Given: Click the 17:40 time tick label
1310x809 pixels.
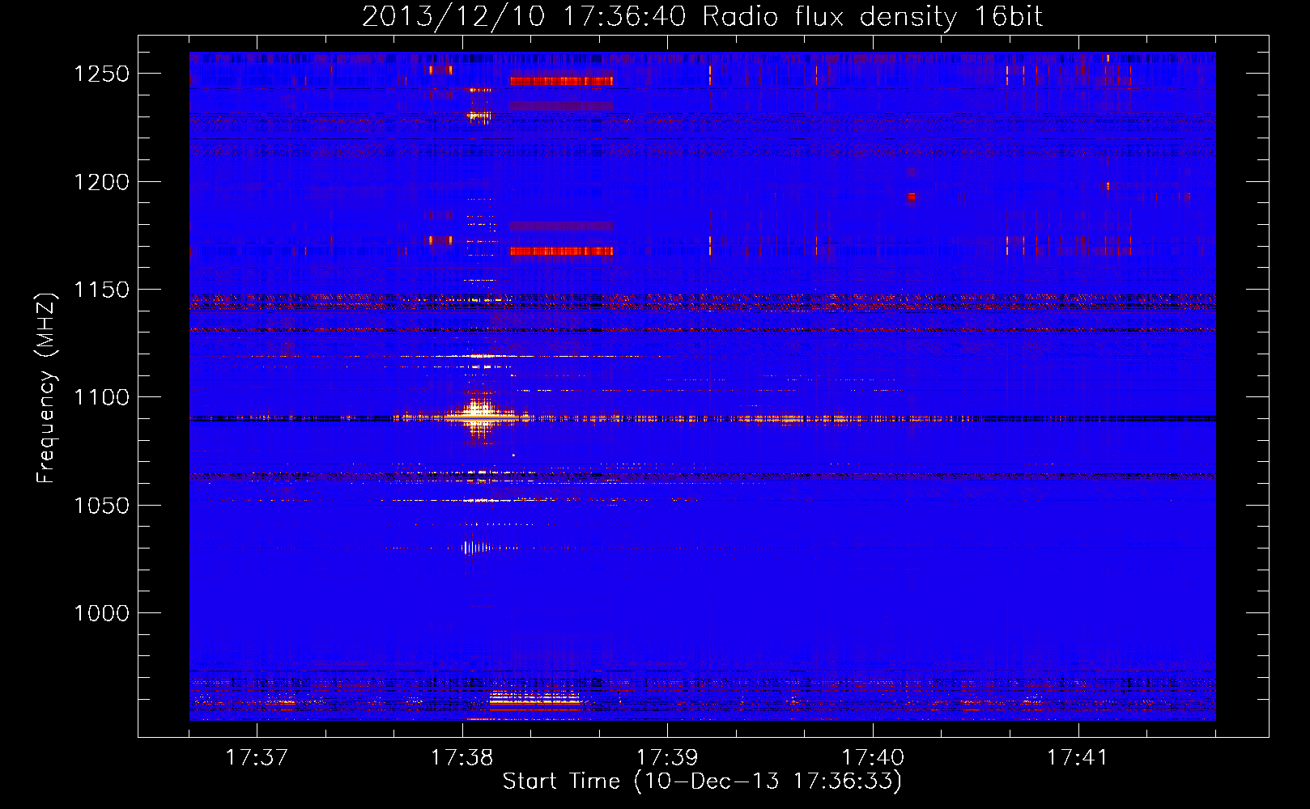Looking at the screenshot, I should click(874, 758).
